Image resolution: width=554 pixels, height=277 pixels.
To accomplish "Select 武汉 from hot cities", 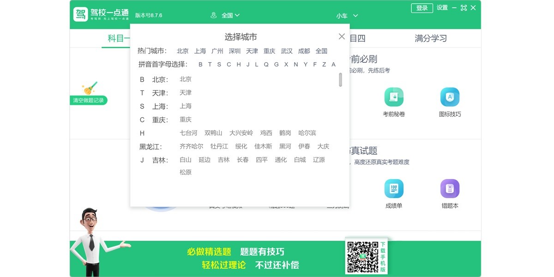I will pyautogui.click(x=287, y=51).
